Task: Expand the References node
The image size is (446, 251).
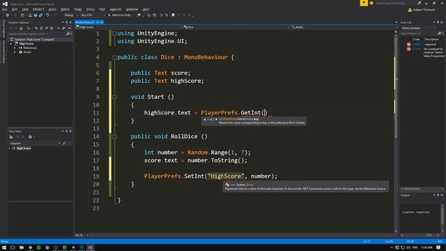Action: (x=15, y=48)
